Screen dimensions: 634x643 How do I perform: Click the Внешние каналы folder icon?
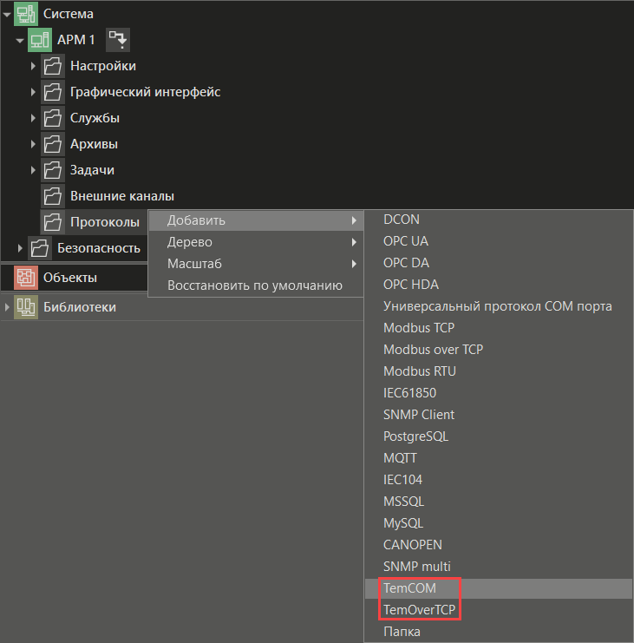pos(53,196)
